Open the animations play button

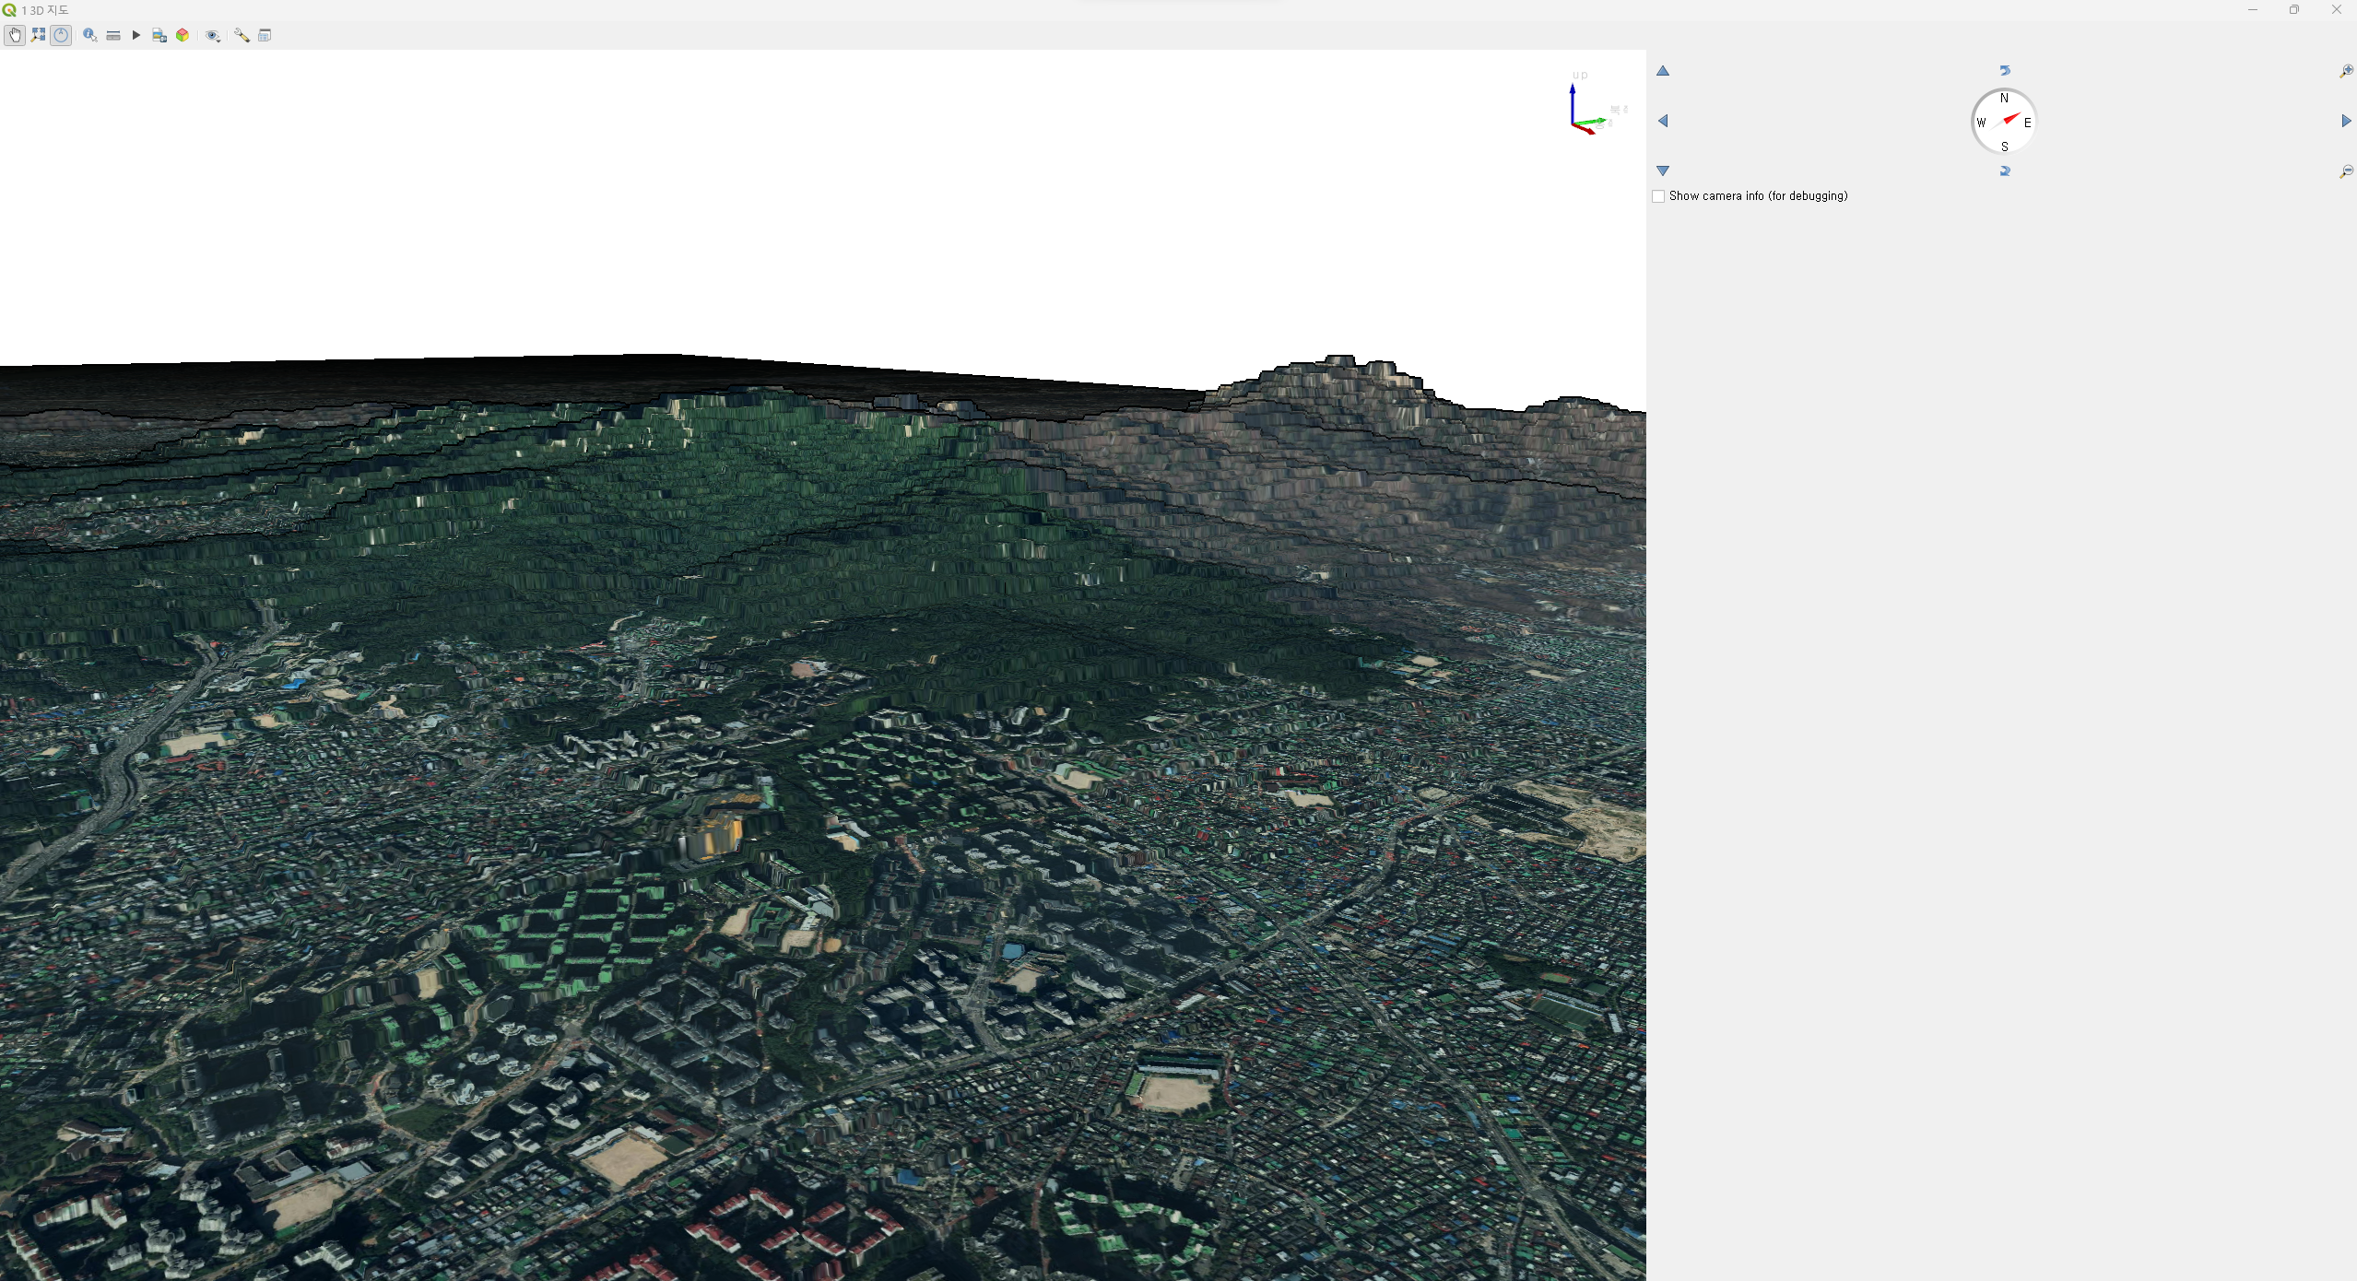(x=136, y=35)
